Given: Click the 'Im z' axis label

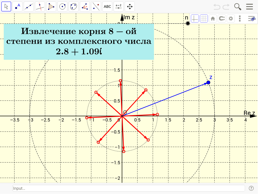Looking at the screenshot, I should 129,17.
